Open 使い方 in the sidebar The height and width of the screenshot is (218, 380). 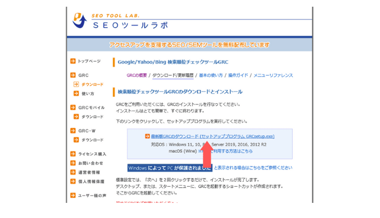point(88,93)
